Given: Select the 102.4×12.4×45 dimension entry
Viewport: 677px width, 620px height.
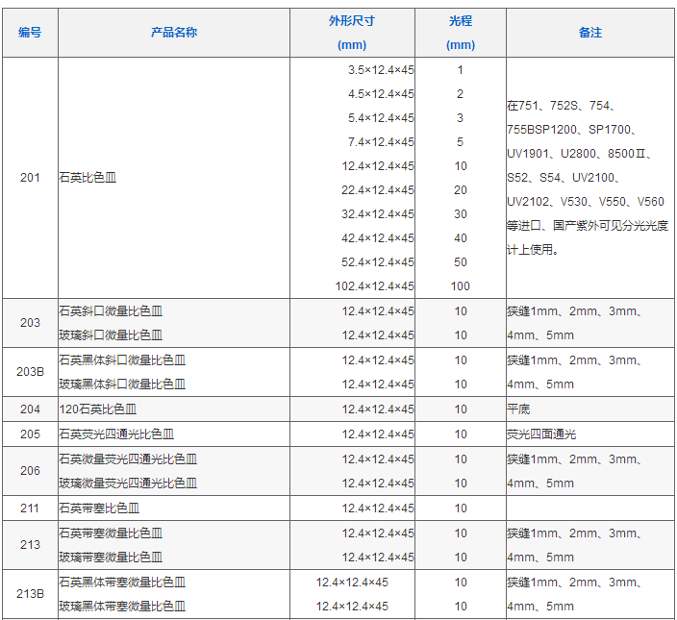Looking at the screenshot, I should (374, 286).
